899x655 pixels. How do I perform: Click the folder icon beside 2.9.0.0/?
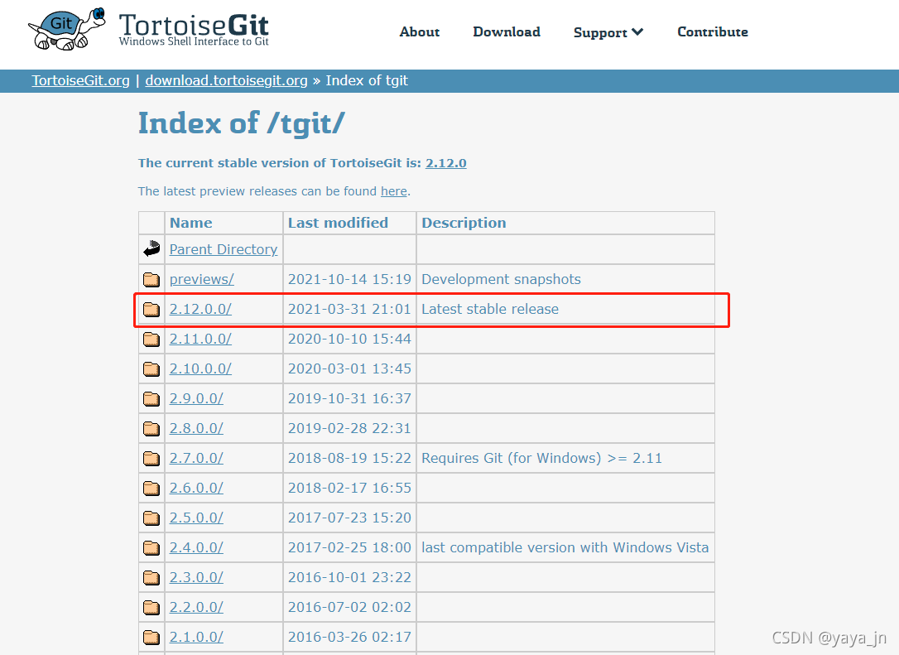coord(151,398)
